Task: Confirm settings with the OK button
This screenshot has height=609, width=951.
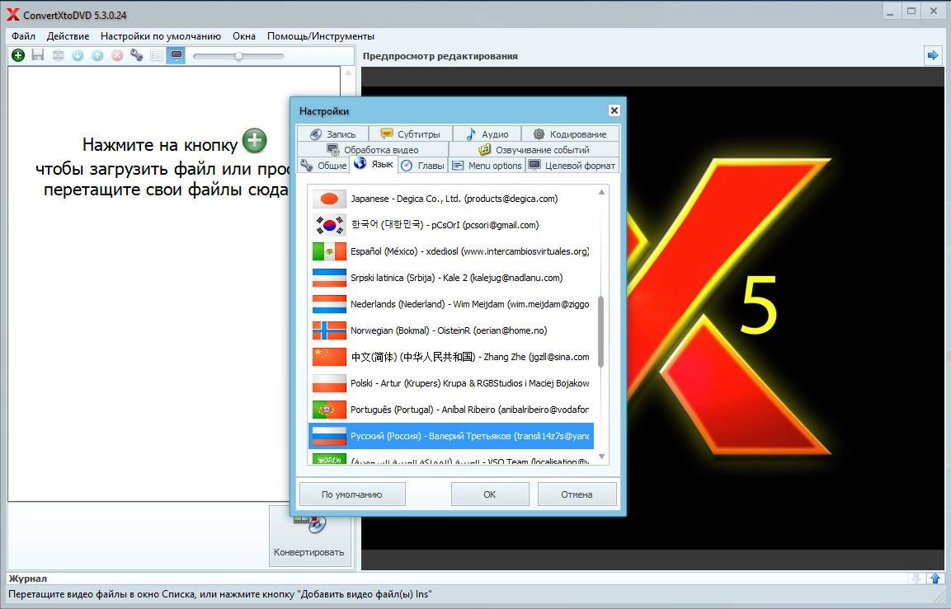Action: click(x=490, y=494)
